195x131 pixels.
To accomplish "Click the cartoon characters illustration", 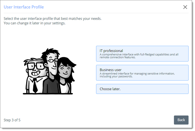I will tap(50, 71).
